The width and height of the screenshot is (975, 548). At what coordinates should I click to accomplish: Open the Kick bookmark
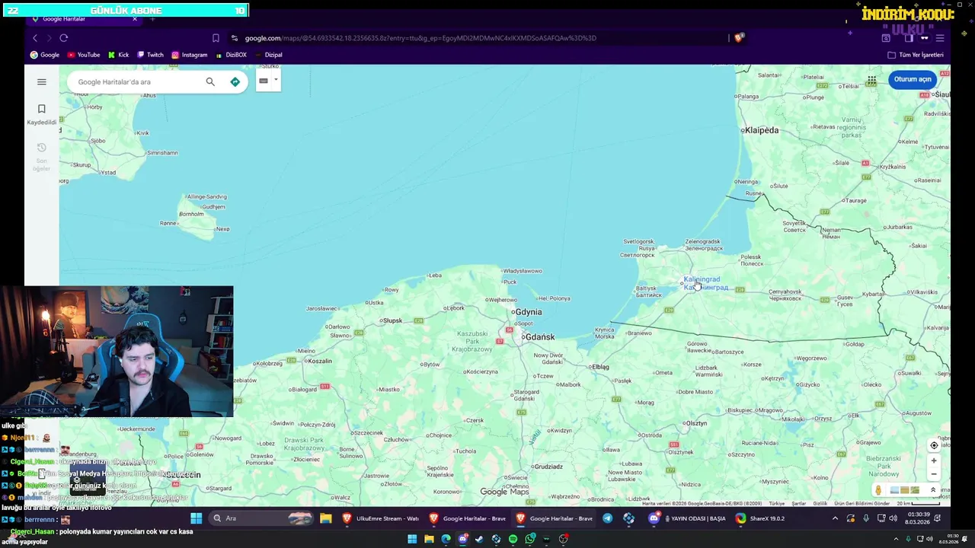(x=118, y=55)
